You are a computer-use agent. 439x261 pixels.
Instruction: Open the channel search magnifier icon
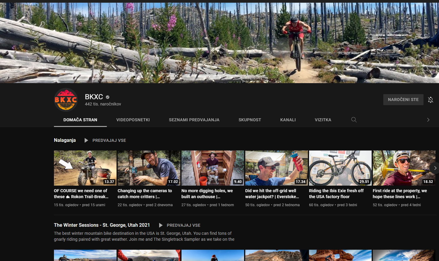pyautogui.click(x=354, y=120)
